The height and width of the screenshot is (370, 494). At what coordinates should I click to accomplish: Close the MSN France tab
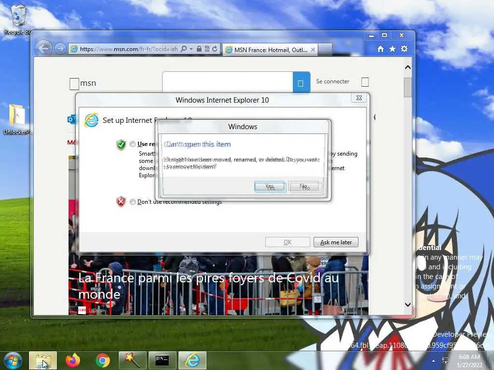tap(313, 50)
